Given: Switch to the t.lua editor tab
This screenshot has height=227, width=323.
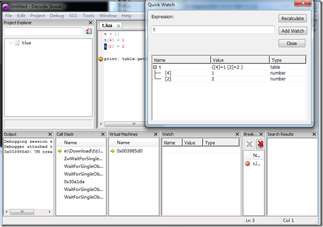Looking at the screenshot, I should coord(107,25).
